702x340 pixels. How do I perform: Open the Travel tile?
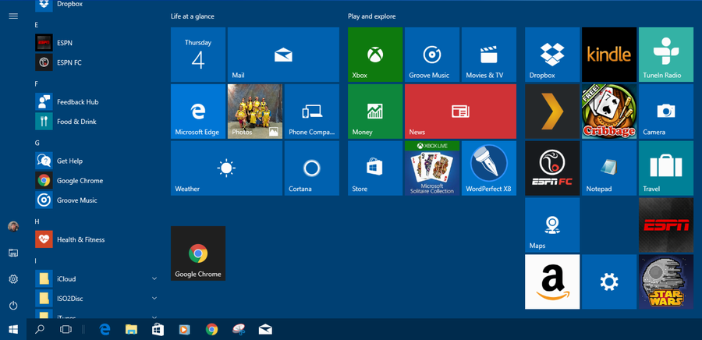[x=666, y=168]
